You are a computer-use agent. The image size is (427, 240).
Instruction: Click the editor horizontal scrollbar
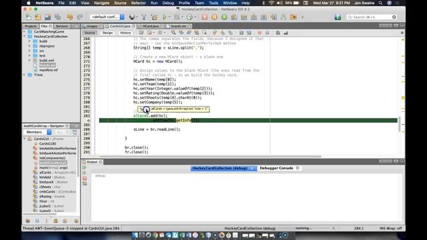210,157
